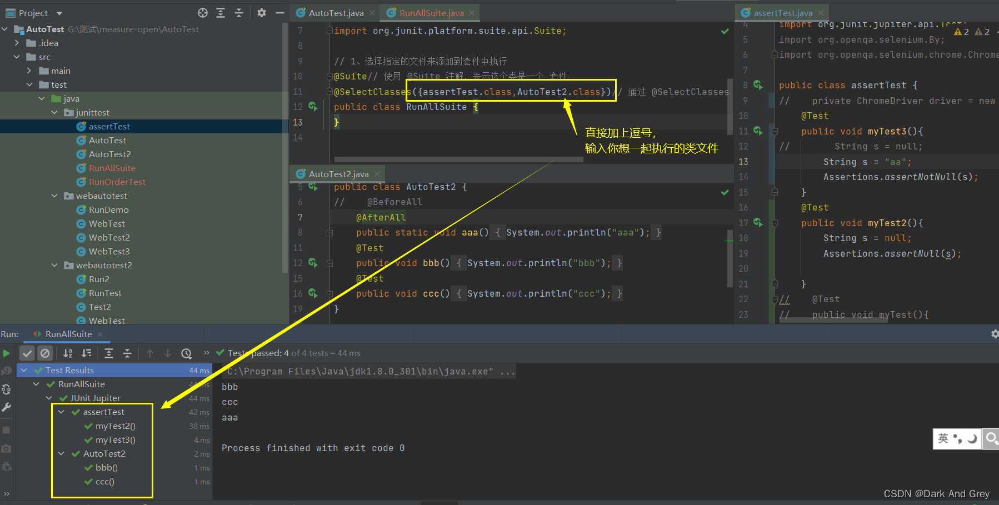
Task: Collapse all nodes in Project panel
Action: 239,13
